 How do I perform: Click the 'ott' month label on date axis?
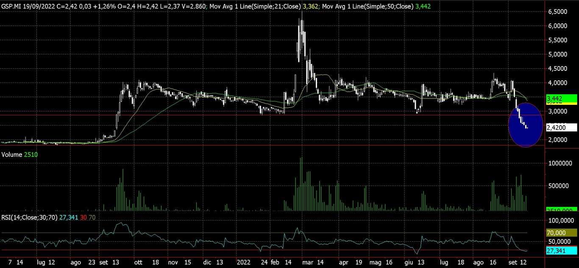[x=139, y=262]
